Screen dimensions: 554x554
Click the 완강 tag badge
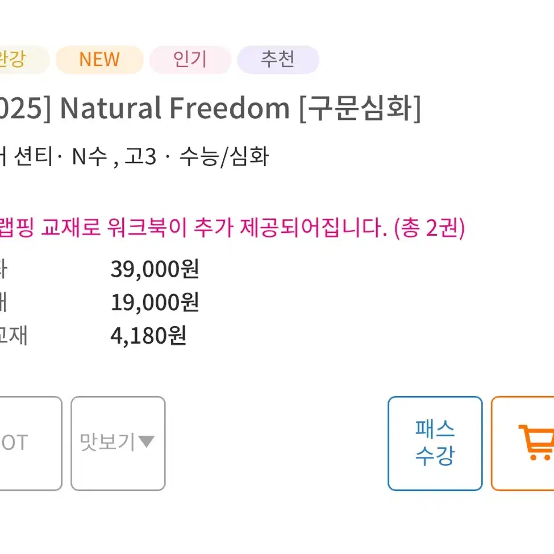(x=24, y=59)
